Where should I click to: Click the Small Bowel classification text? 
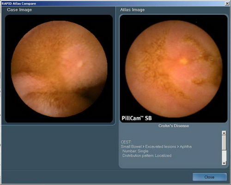pyautogui.click(x=131, y=147)
